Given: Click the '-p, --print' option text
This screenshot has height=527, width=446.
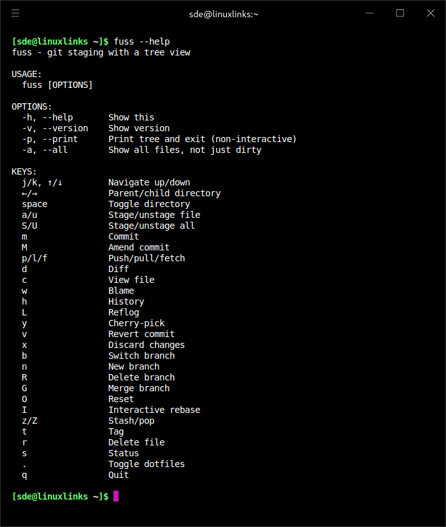Looking at the screenshot, I should coord(50,139).
